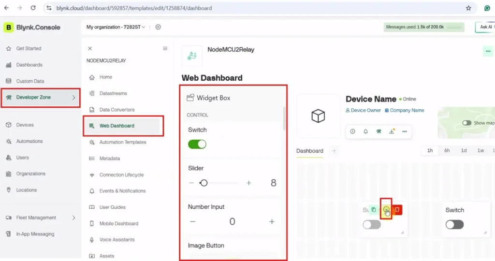Click the Slider widget plus button

pyautogui.click(x=249, y=183)
